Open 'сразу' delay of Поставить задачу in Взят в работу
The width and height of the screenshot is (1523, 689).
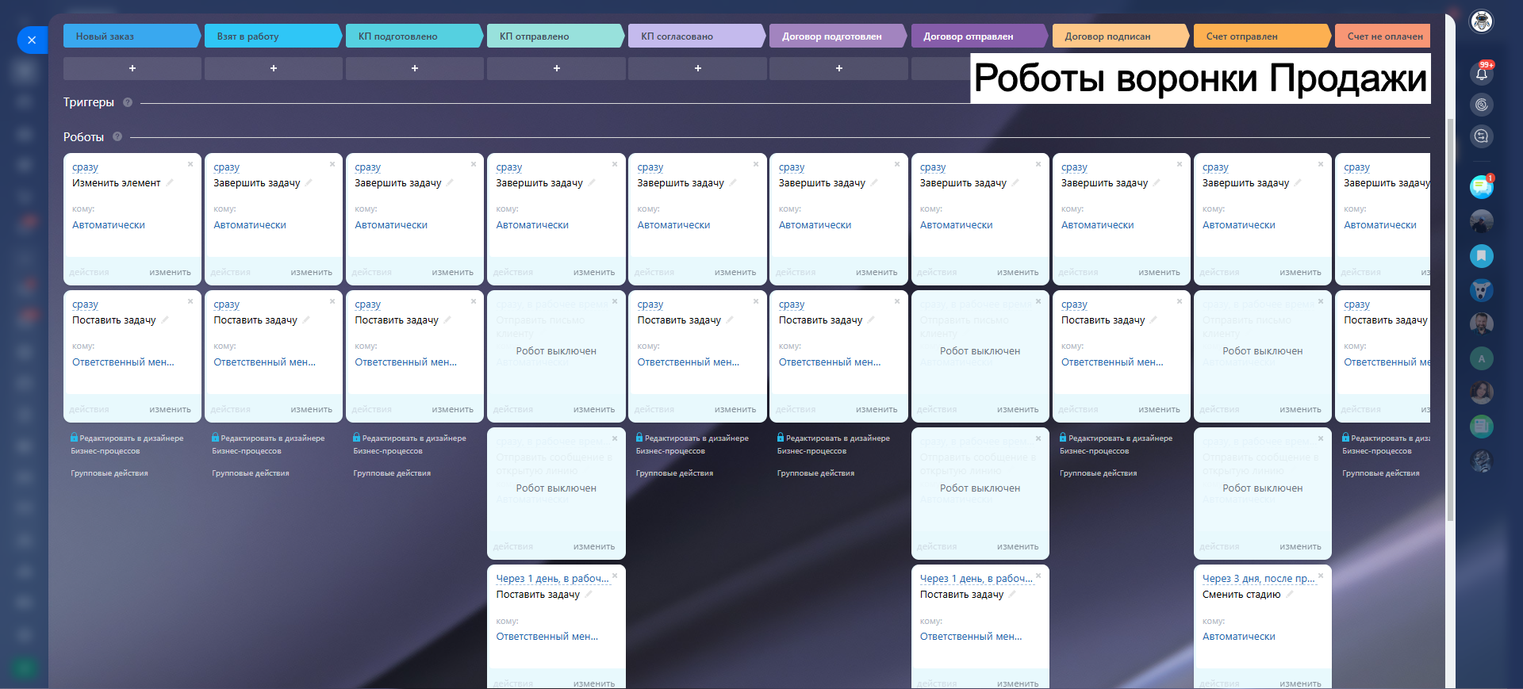click(x=226, y=304)
